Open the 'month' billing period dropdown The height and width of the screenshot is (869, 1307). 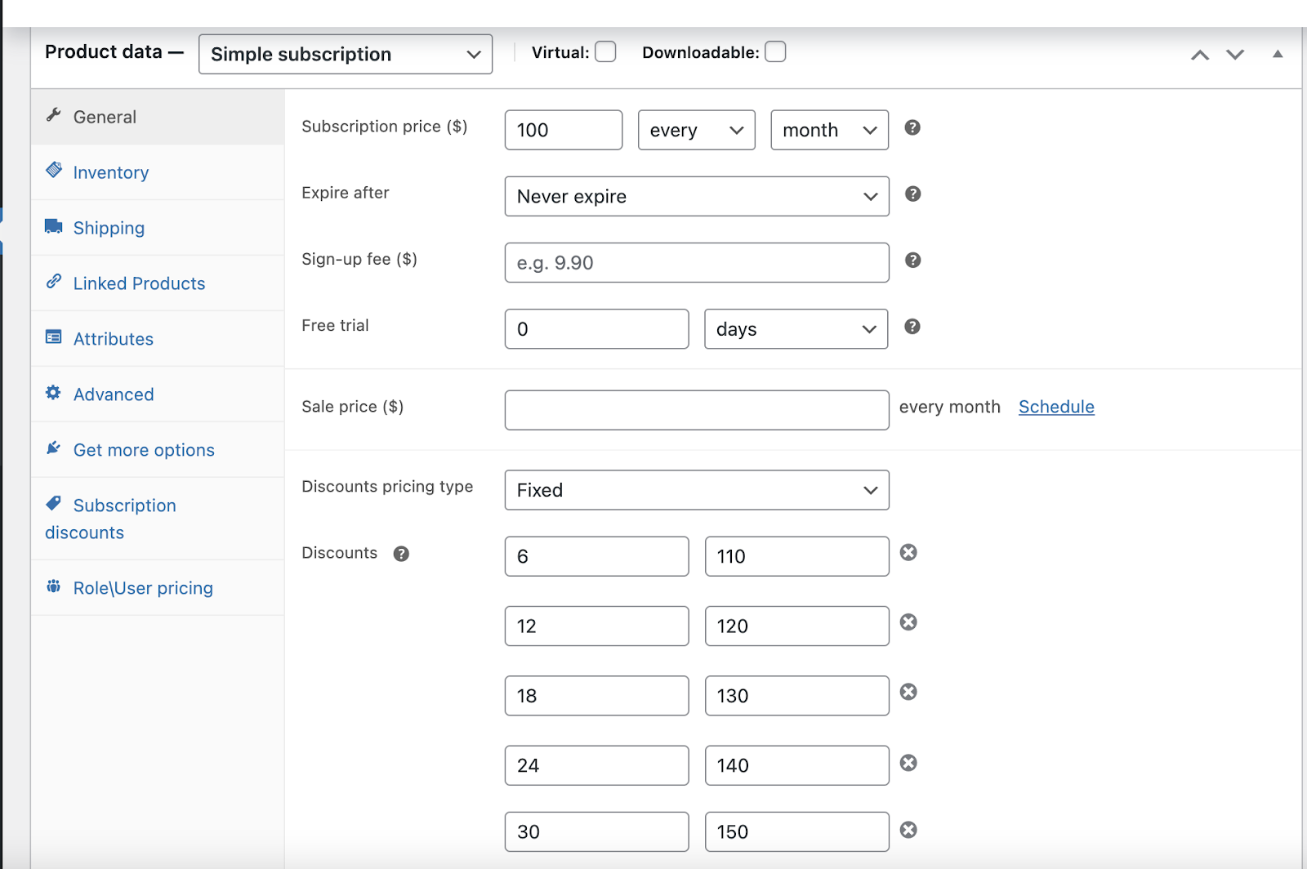click(829, 130)
